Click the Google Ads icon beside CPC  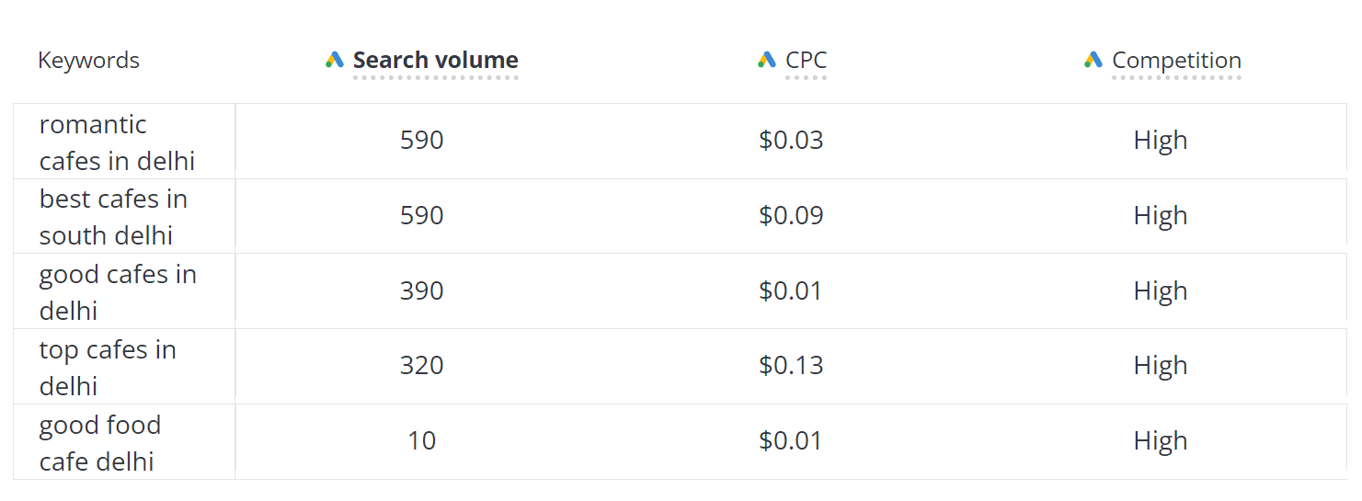point(767,60)
